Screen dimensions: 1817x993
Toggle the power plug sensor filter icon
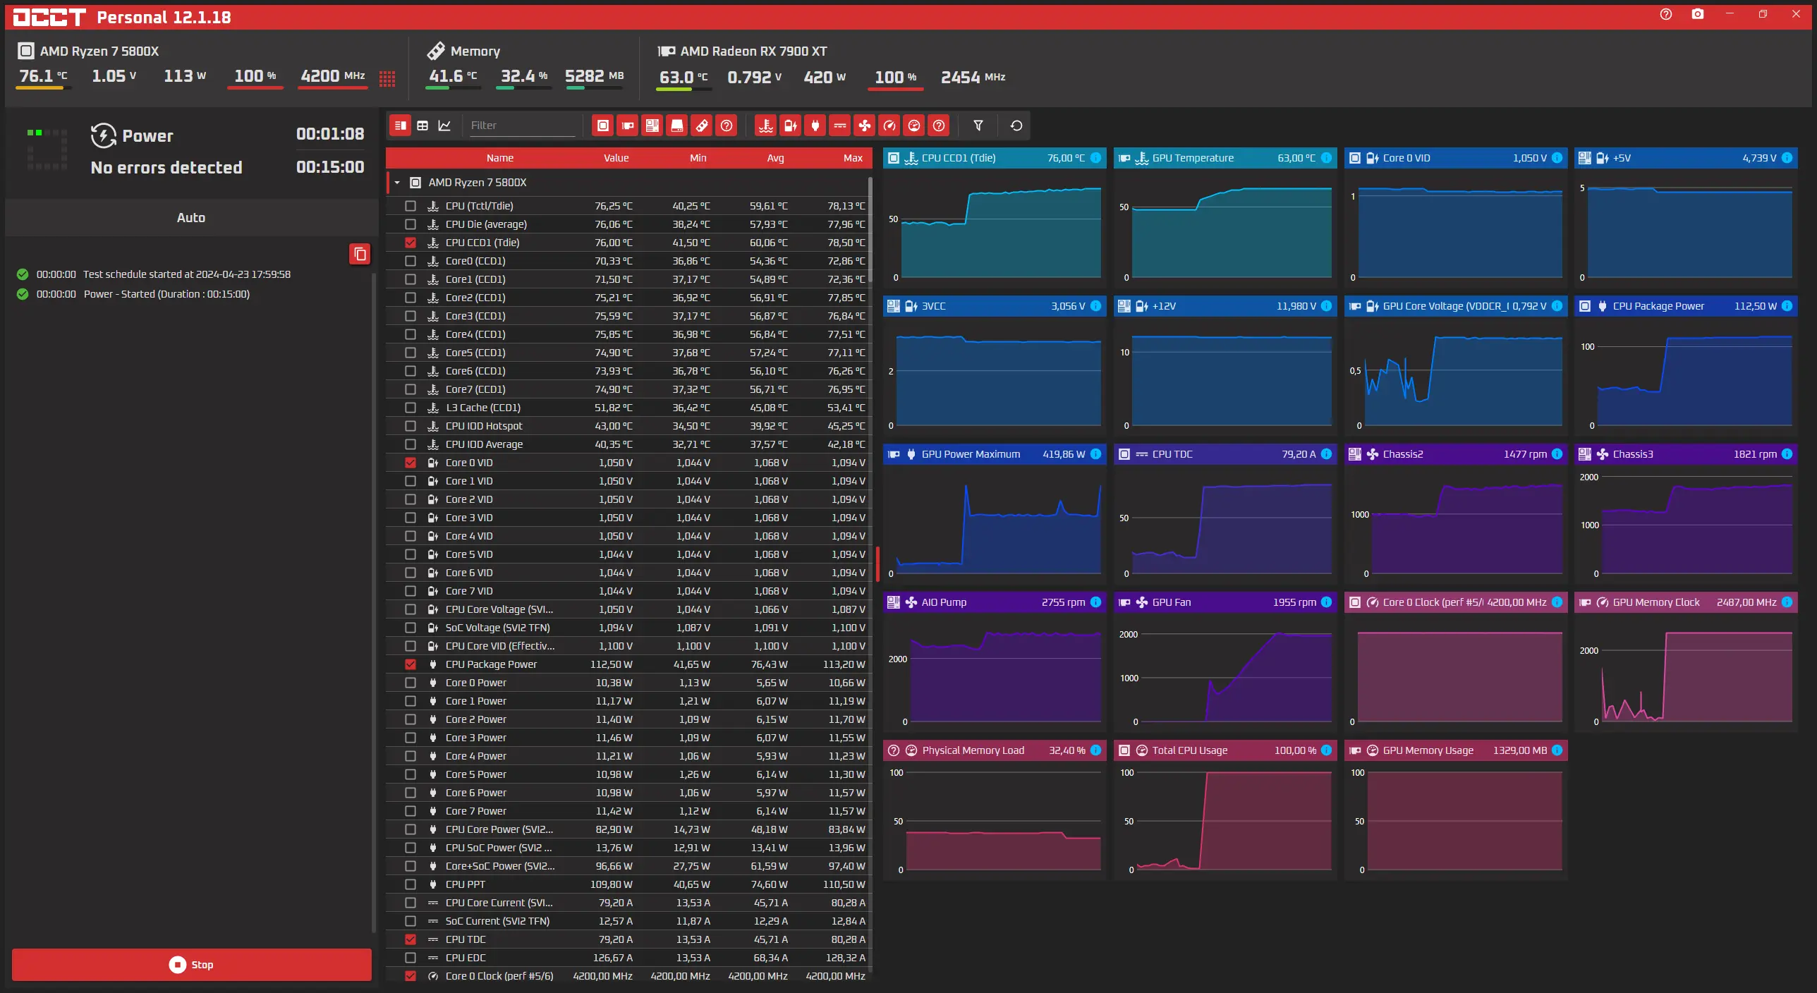pyautogui.click(x=815, y=126)
